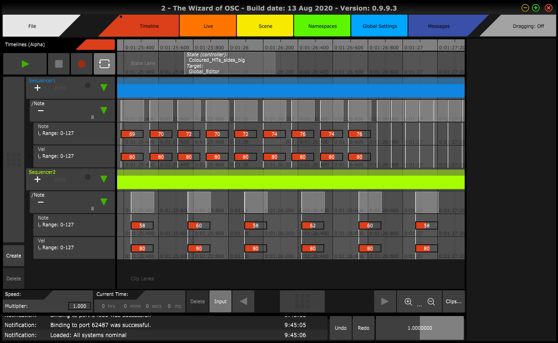
Task: Open the Clips... button
Action: [x=454, y=301]
